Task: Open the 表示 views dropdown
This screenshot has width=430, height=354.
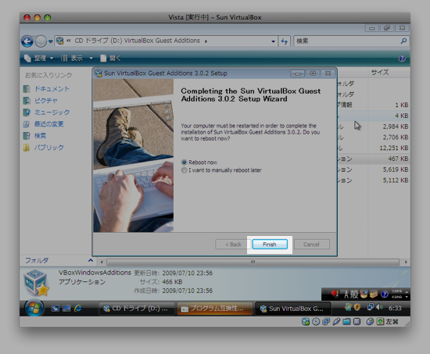Action: (x=77, y=58)
